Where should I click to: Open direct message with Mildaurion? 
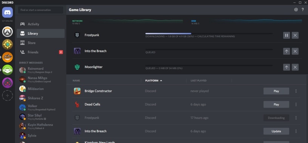[x=40, y=89]
